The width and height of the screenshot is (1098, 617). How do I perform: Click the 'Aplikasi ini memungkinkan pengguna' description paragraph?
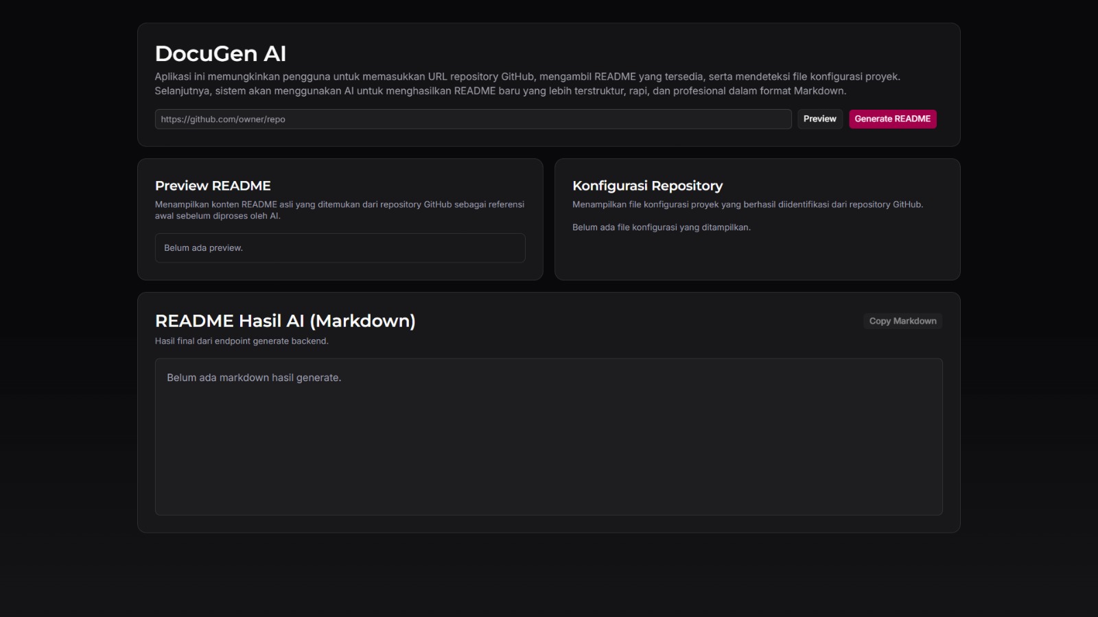pyautogui.click(x=527, y=84)
